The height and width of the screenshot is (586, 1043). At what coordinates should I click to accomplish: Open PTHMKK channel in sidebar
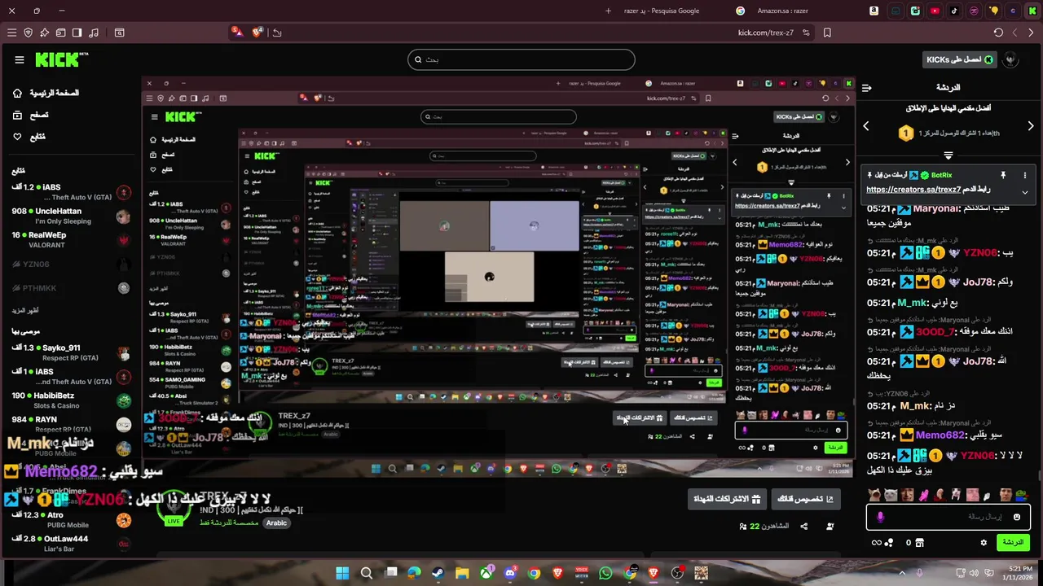click(71, 288)
